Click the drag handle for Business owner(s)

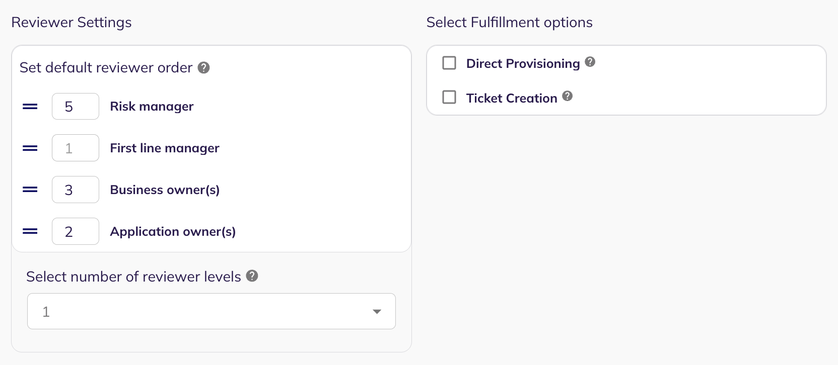pyautogui.click(x=30, y=190)
